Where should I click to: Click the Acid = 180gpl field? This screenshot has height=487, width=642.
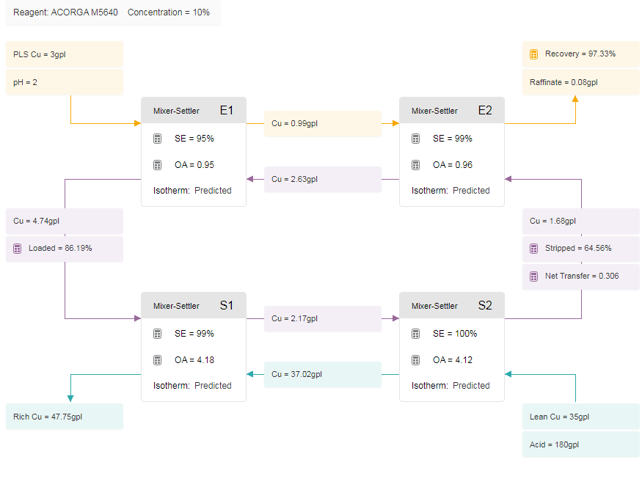pos(580,444)
